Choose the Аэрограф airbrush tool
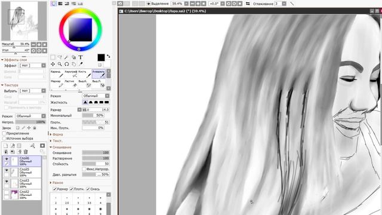 [x=71, y=74]
